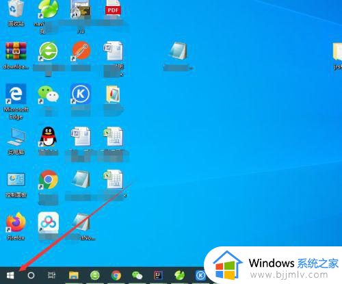Open green Navicat icon on the taskbar
This screenshot has width=342, height=284.
[x=179, y=275]
